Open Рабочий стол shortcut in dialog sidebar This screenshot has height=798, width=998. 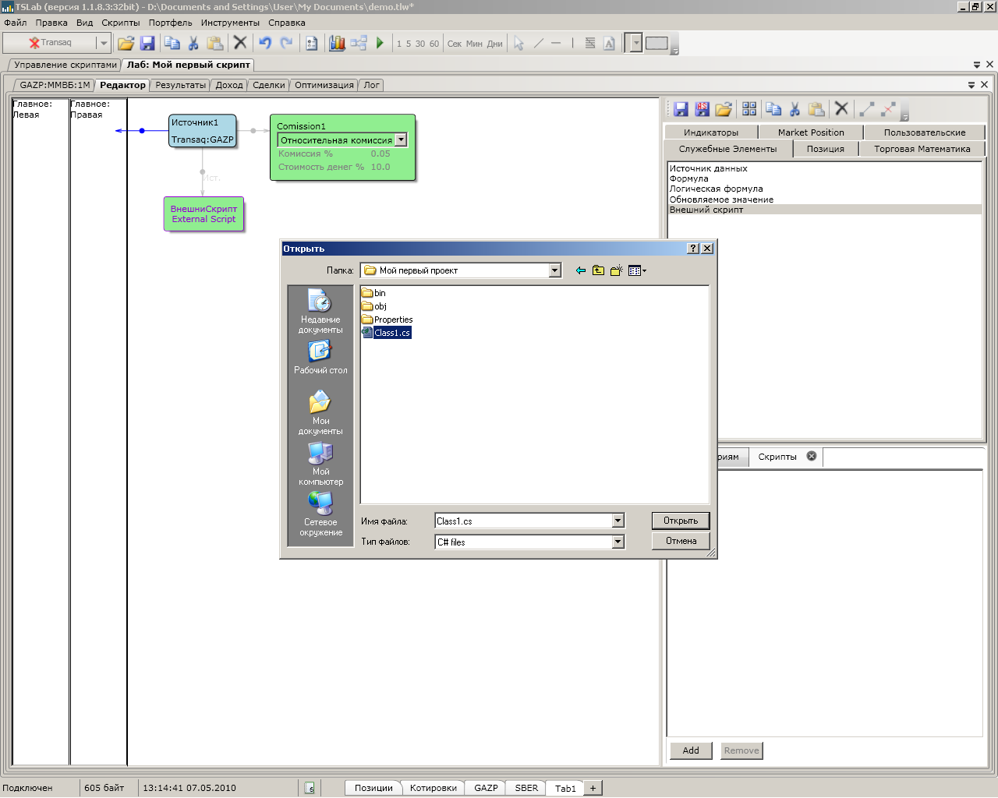pyautogui.click(x=320, y=358)
